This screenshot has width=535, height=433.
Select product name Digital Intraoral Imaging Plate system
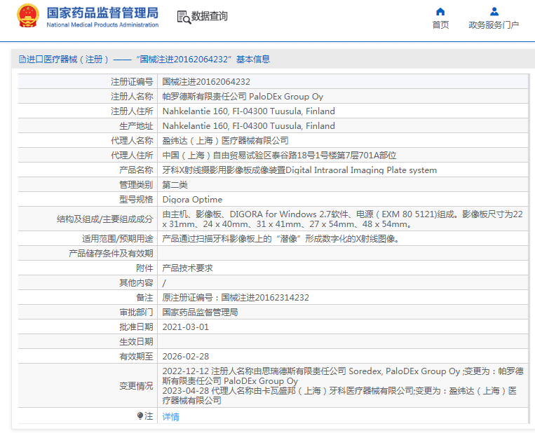[299, 170]
